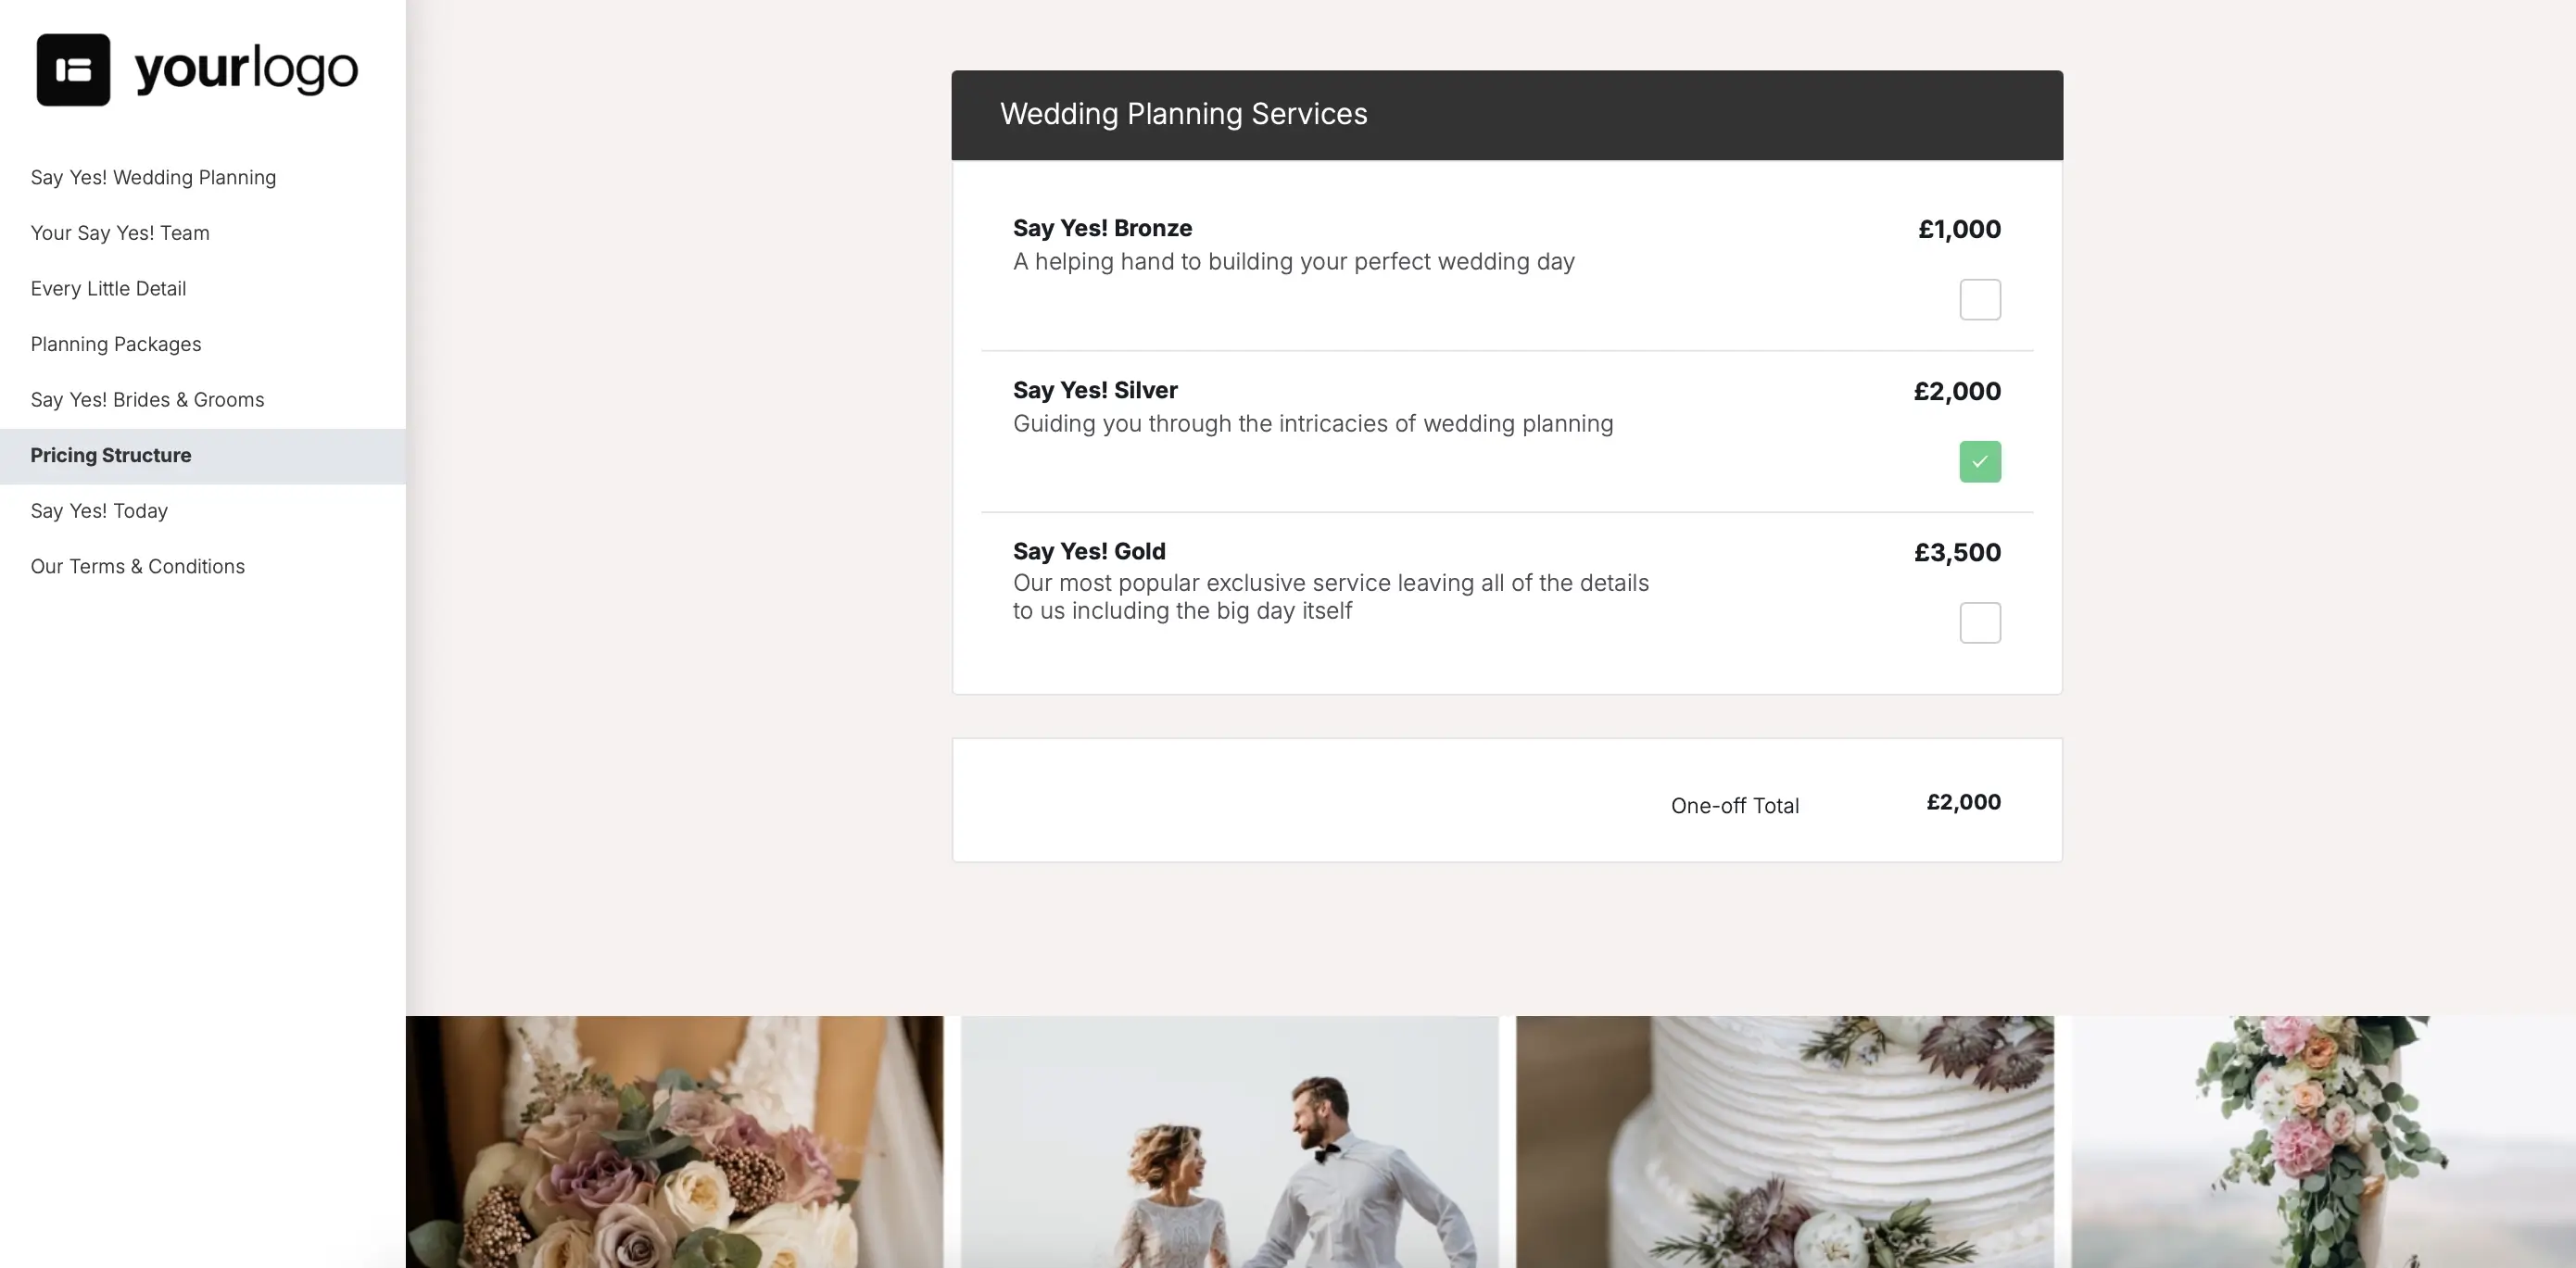Click the yourlogo brand icon

click(73, 68)
